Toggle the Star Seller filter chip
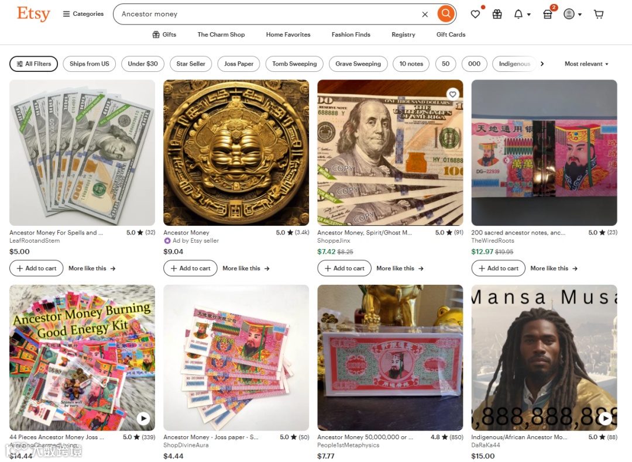The image size is (632, 462). pos(191,64)
